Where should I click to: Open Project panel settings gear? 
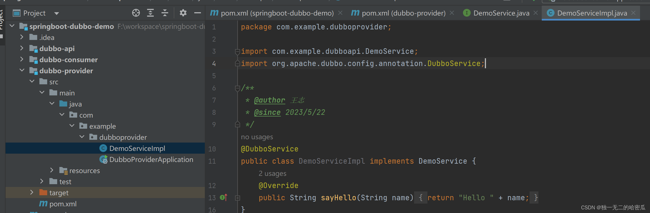point(183,13)
